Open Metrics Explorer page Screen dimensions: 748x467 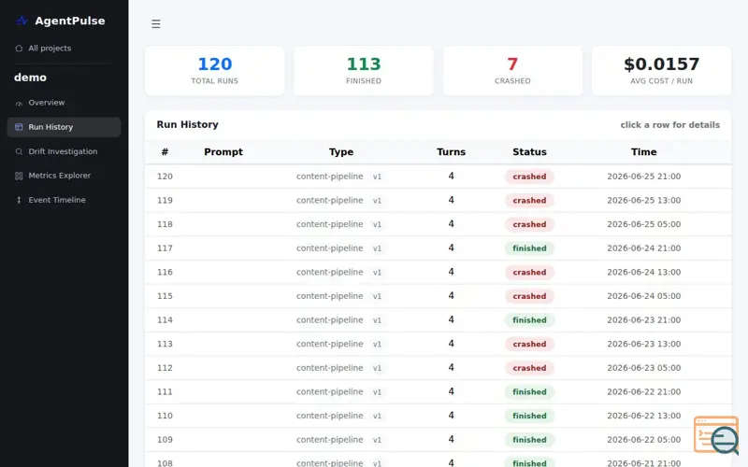[x=64, y=176]
